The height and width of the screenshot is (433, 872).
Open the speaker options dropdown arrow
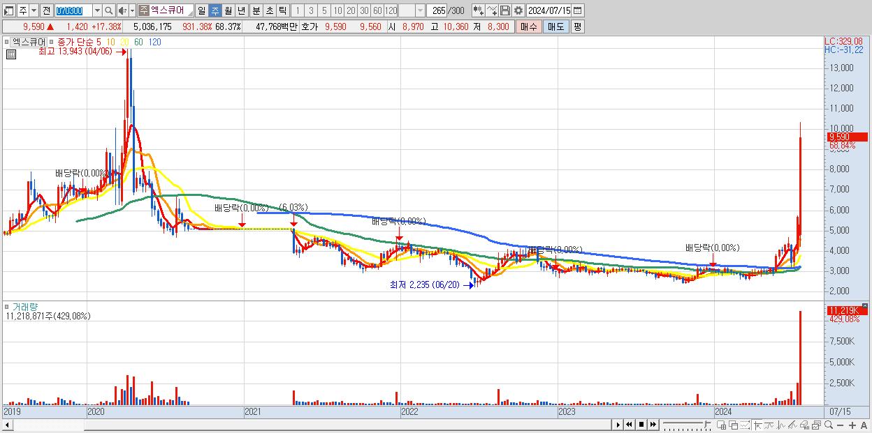pyautogui.click(x=132, y=10)
